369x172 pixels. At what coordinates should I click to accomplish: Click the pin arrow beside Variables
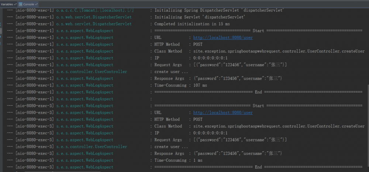point(15,4)
